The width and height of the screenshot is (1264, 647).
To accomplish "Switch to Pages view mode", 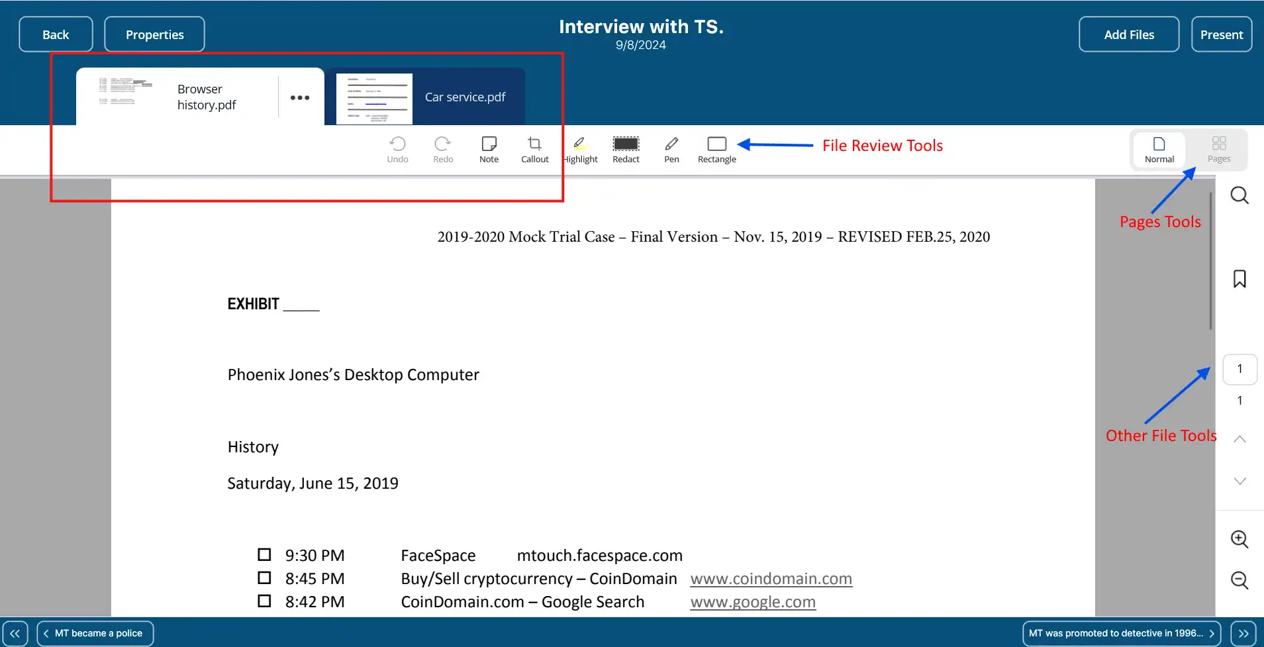I will tap(1218, 149).
